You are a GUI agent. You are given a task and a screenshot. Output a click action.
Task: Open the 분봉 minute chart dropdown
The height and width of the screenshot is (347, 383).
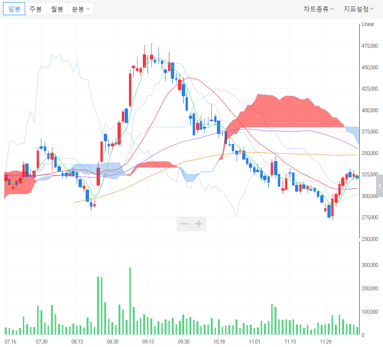pyautogui.click(x=80, y=9)
